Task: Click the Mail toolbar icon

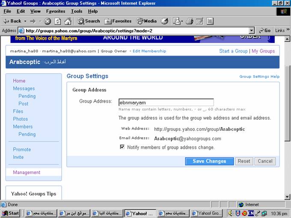Action: click(x=176, y=21)
